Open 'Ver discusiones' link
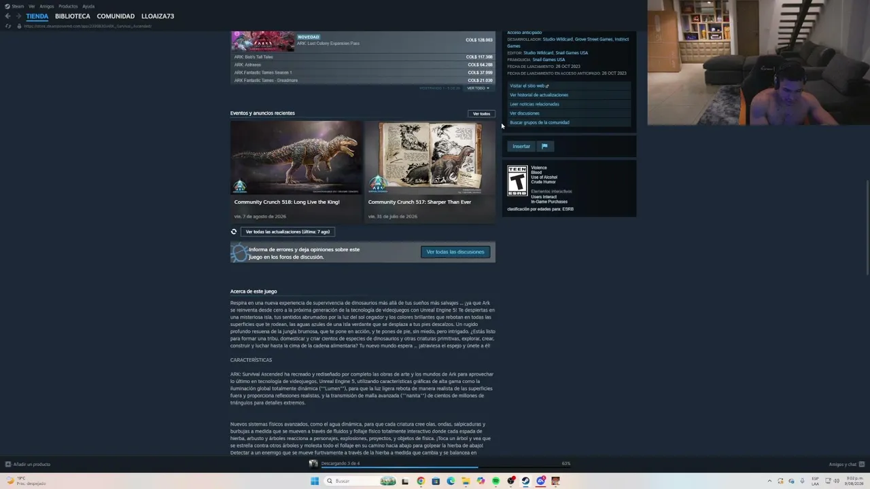The width and height of the screenshot is (870, 489). [524, 113]
